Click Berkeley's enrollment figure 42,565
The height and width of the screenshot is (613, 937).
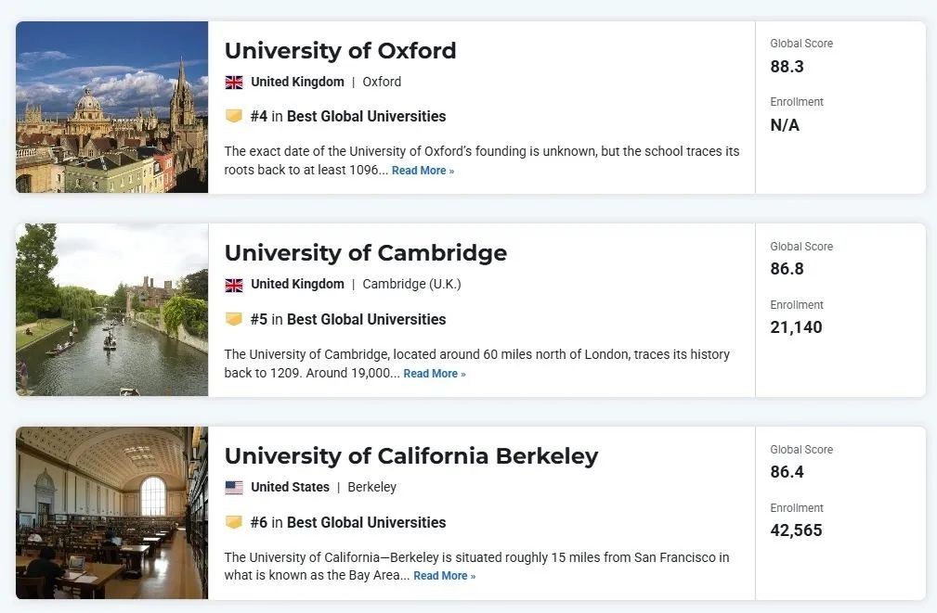pyautogui.click(x=796, y=530)
